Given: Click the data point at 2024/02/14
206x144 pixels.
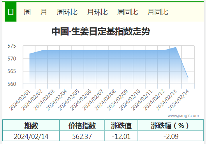Looking at the screenshot, I should (x=188, y=78).
